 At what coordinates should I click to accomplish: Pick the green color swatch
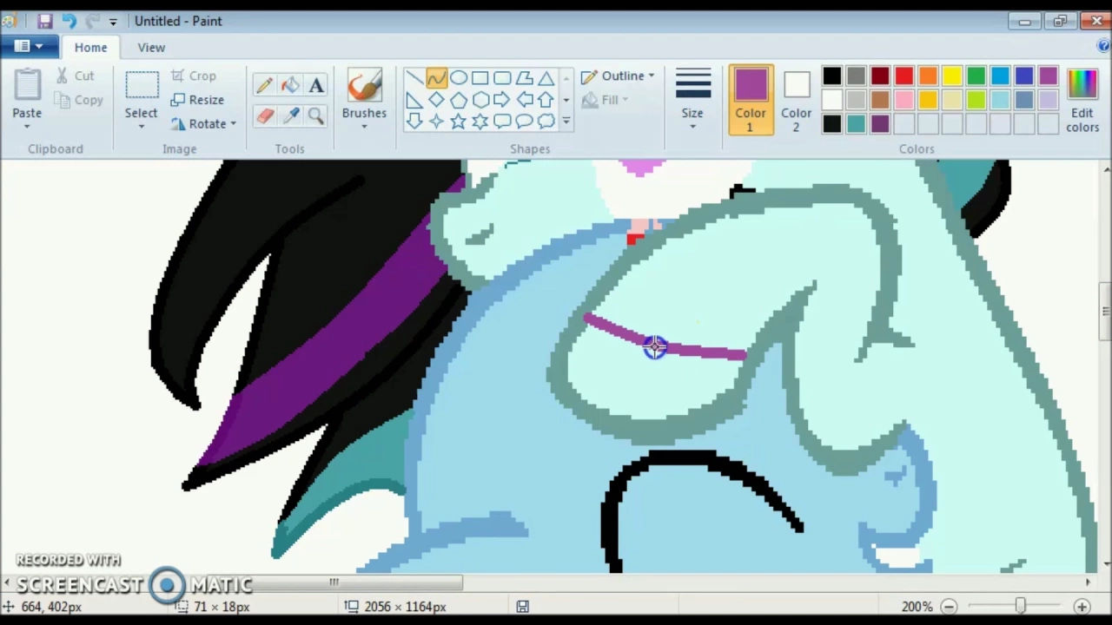point(976,77)
